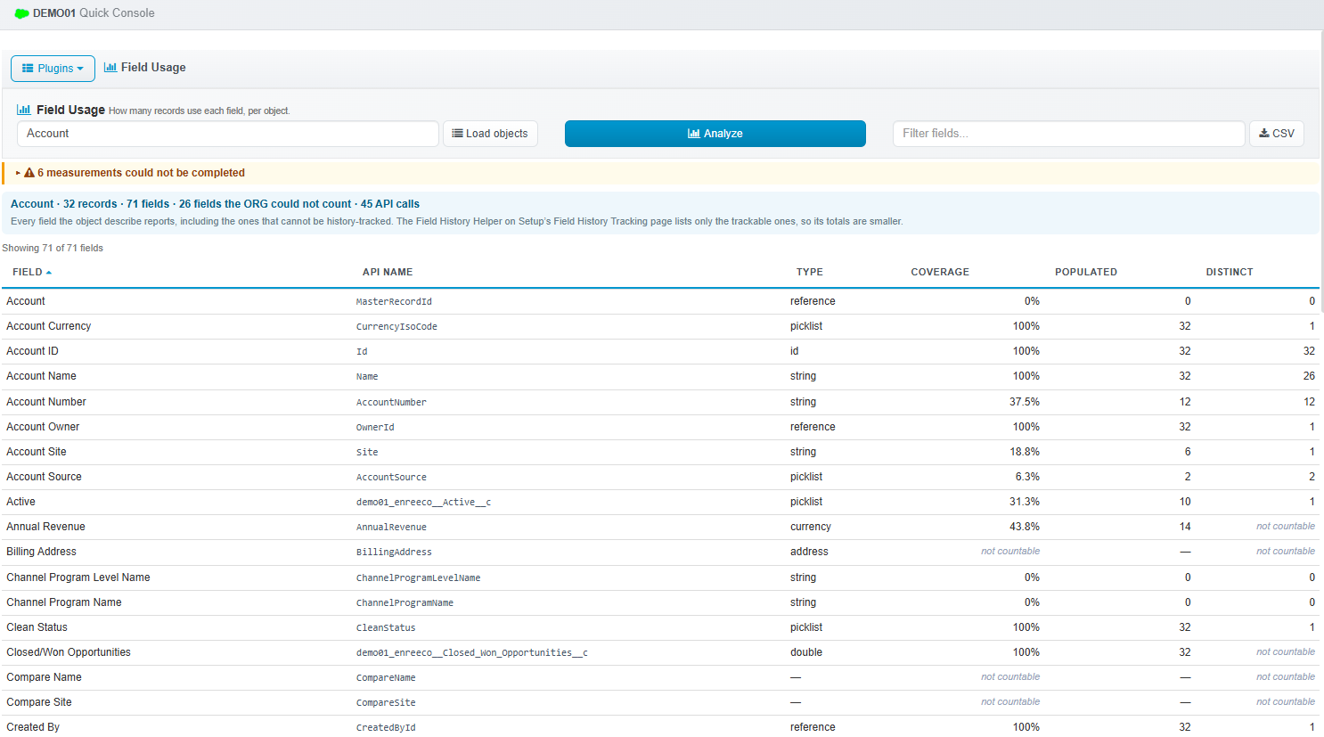Click the AccountNumber API name cell
Viewport: 1324px width, 737px height.
tap(391, 403)
